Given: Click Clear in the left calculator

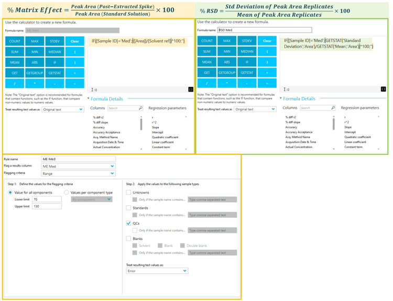Looking at the screenshot, I should pyautogui.click(x=74, y=41).
